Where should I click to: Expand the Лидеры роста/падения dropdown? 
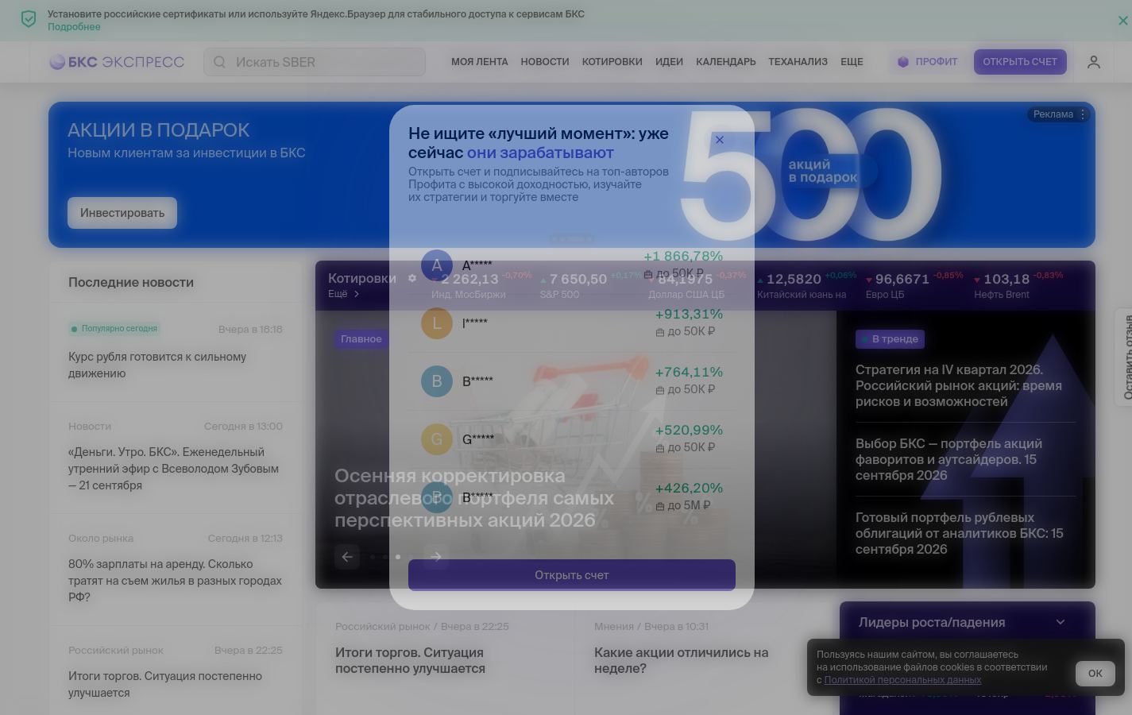[x=1061, y=622]
